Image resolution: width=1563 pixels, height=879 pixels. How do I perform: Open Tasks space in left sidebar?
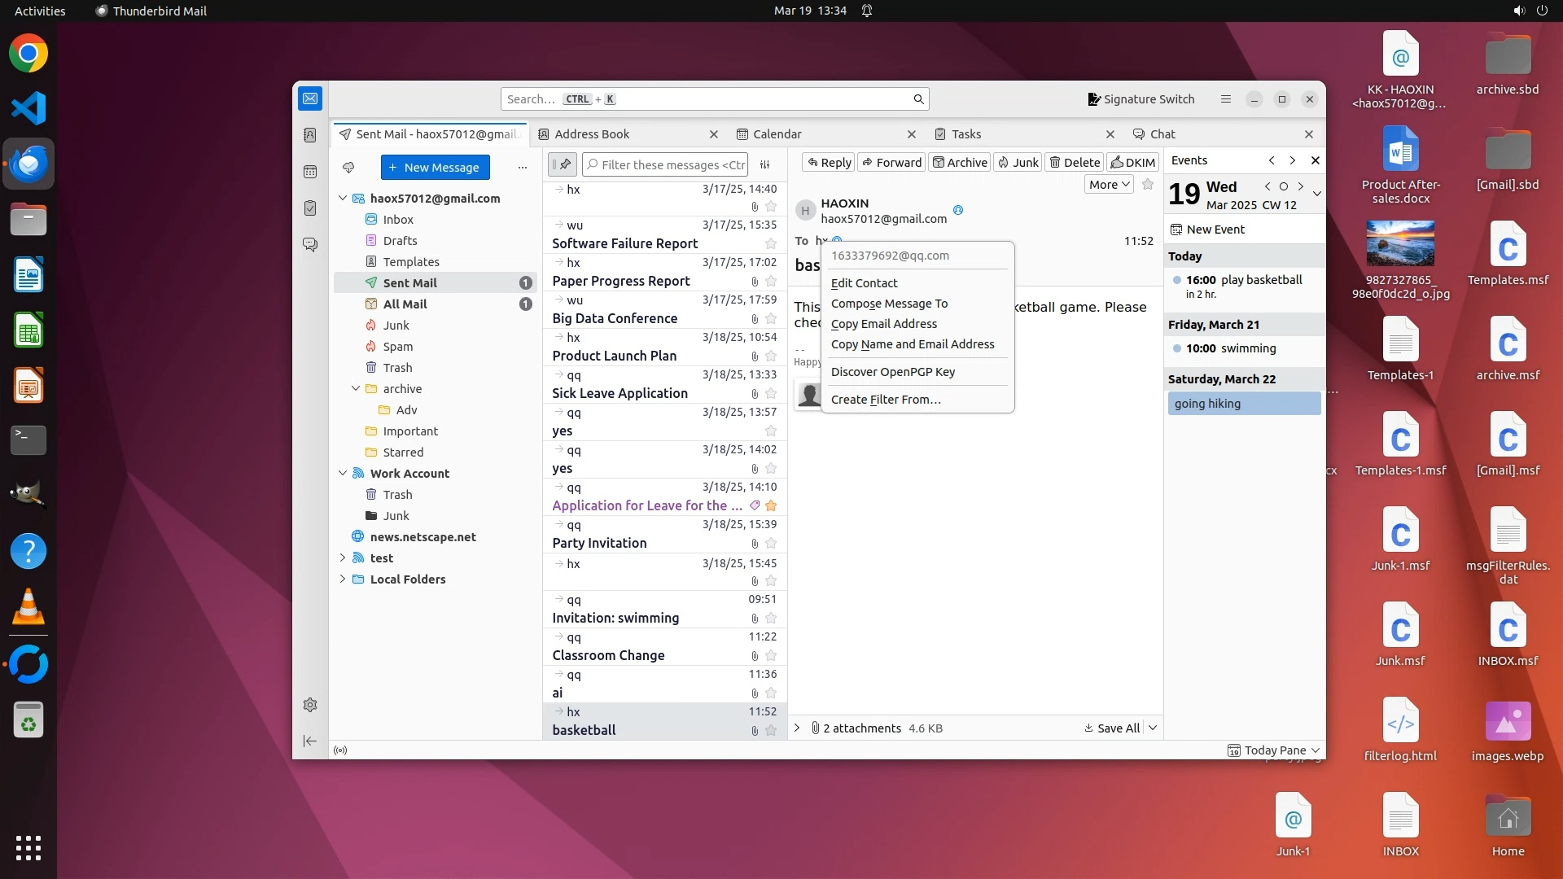point(310,208)
